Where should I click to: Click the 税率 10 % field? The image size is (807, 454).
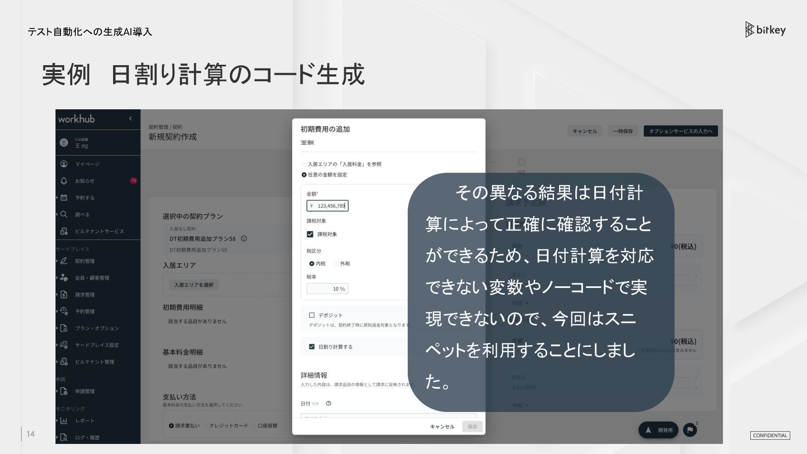coord(327,289)
